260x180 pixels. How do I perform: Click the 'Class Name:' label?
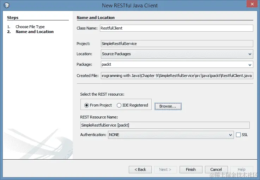point(87,28)
